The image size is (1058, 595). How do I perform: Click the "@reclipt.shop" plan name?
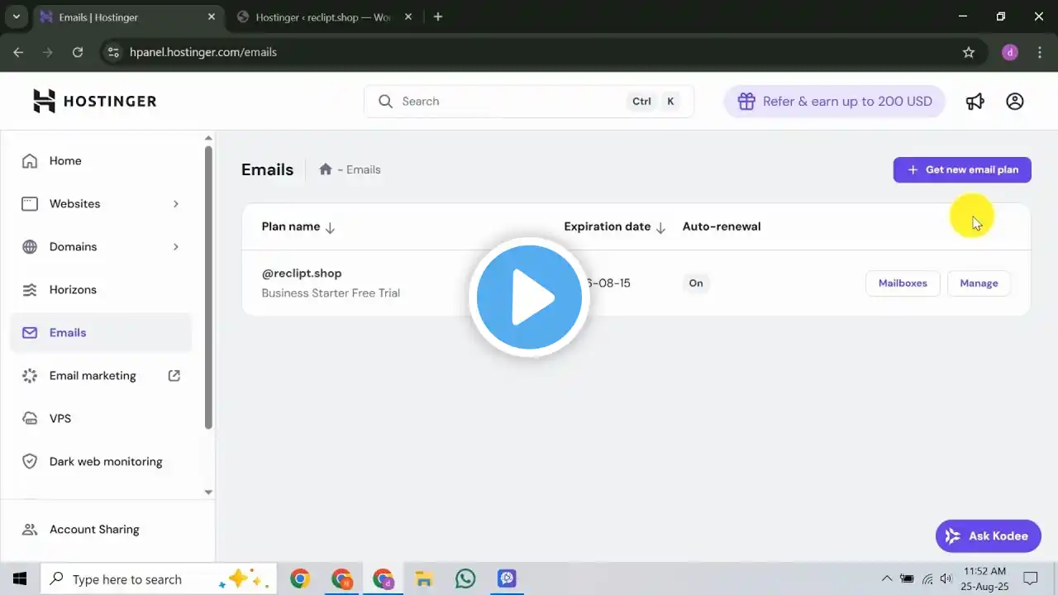302,274
